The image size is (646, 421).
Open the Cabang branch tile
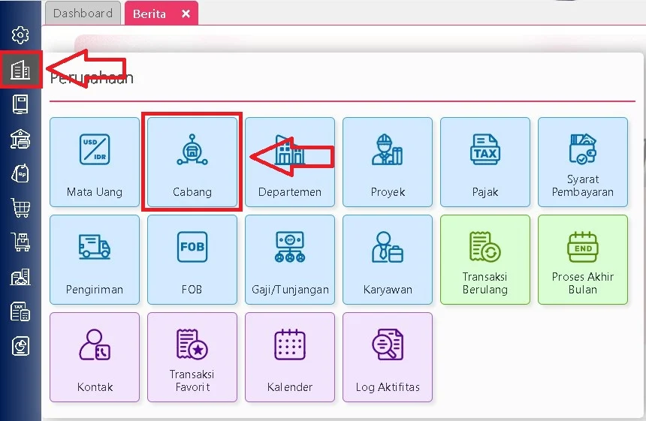192,162
